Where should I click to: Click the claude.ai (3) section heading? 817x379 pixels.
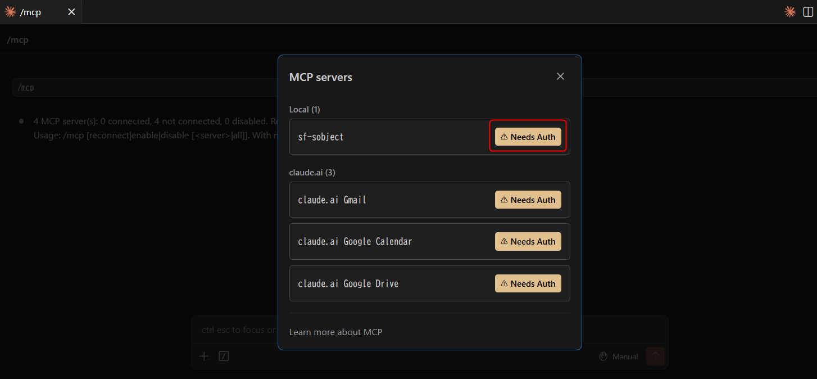point(312,172)
